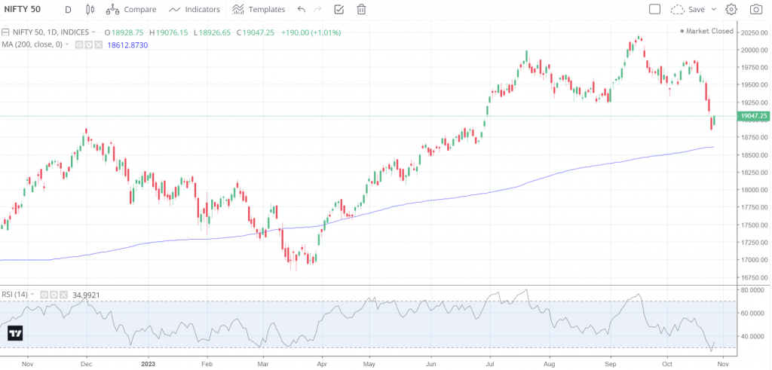Click the Sep label on time axis
The image size is (772, 370).
click(611, 364)
